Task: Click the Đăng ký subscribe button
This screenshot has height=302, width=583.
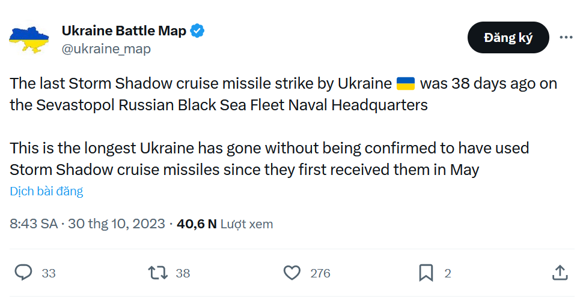Action: (508, 37)
